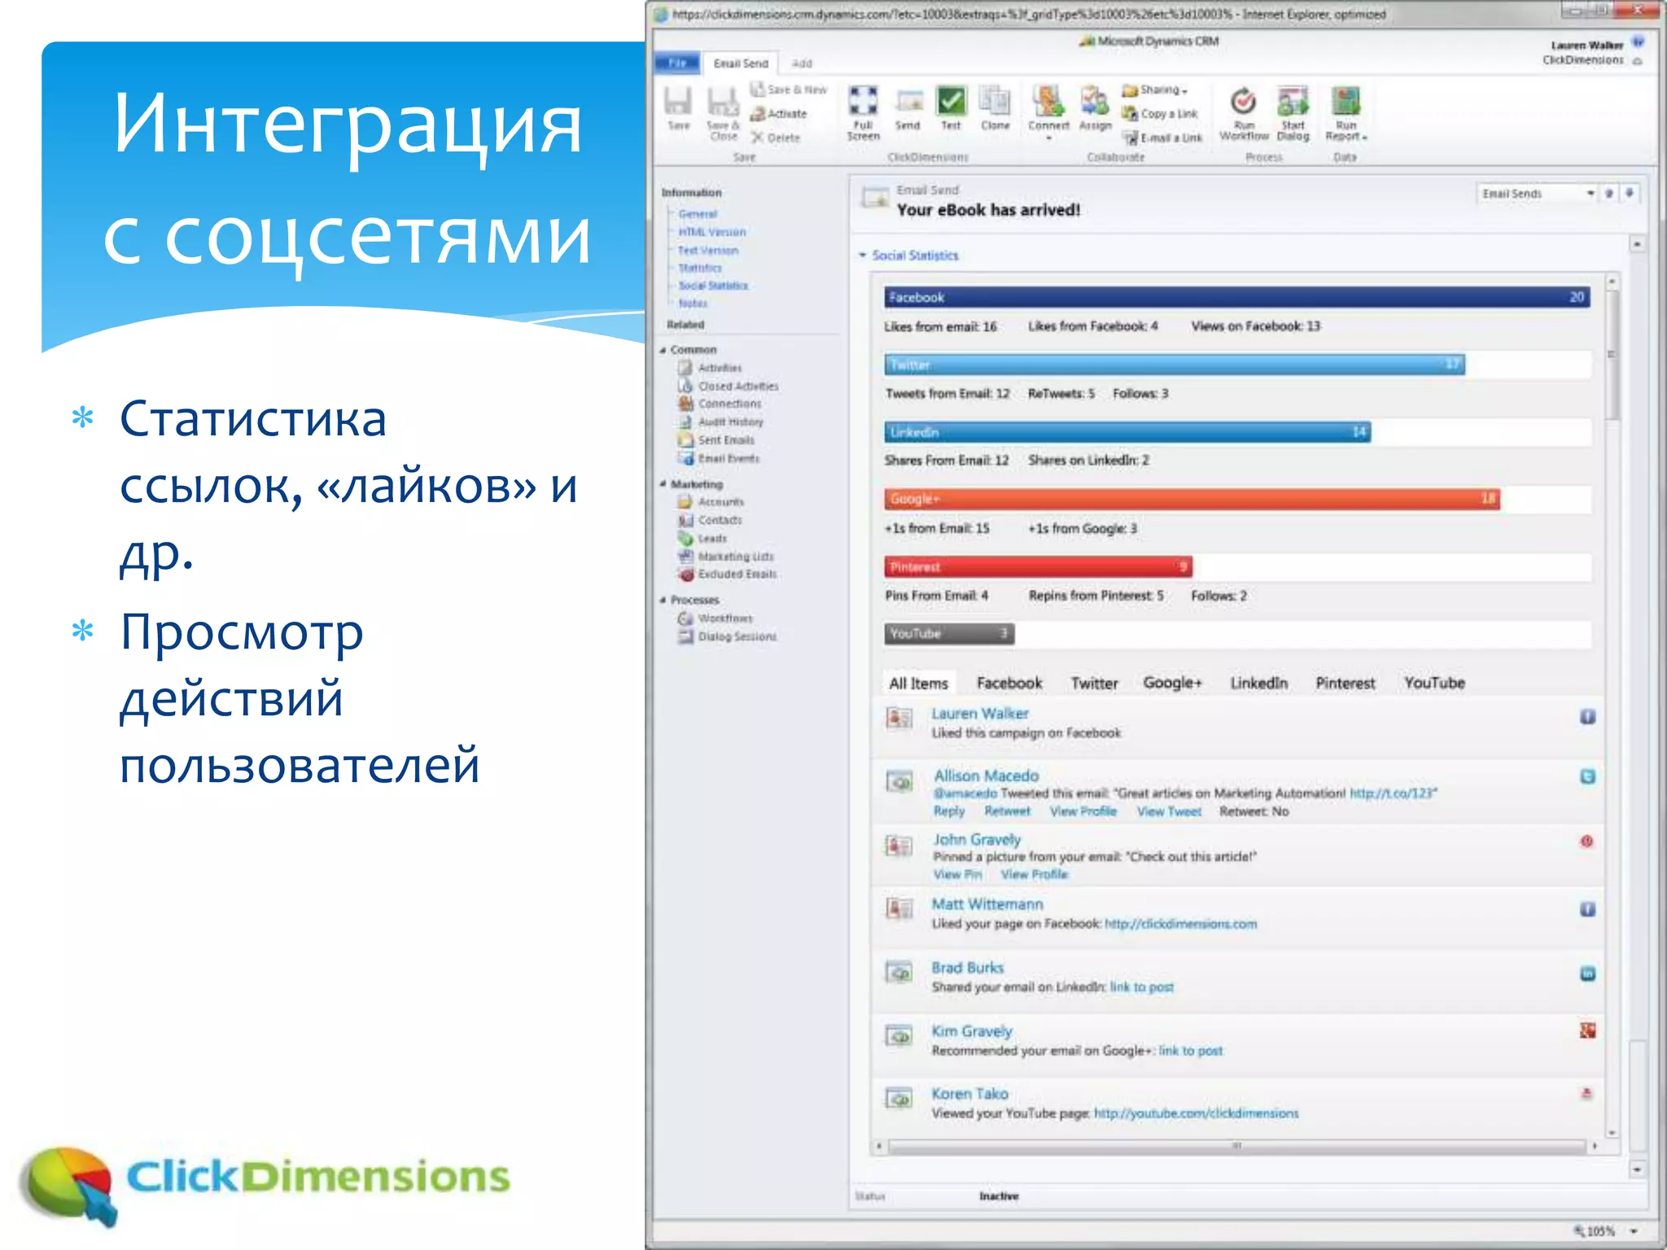Screen dimensions: 1667x1250
Task: Delete the email send record
Action: 776,138
